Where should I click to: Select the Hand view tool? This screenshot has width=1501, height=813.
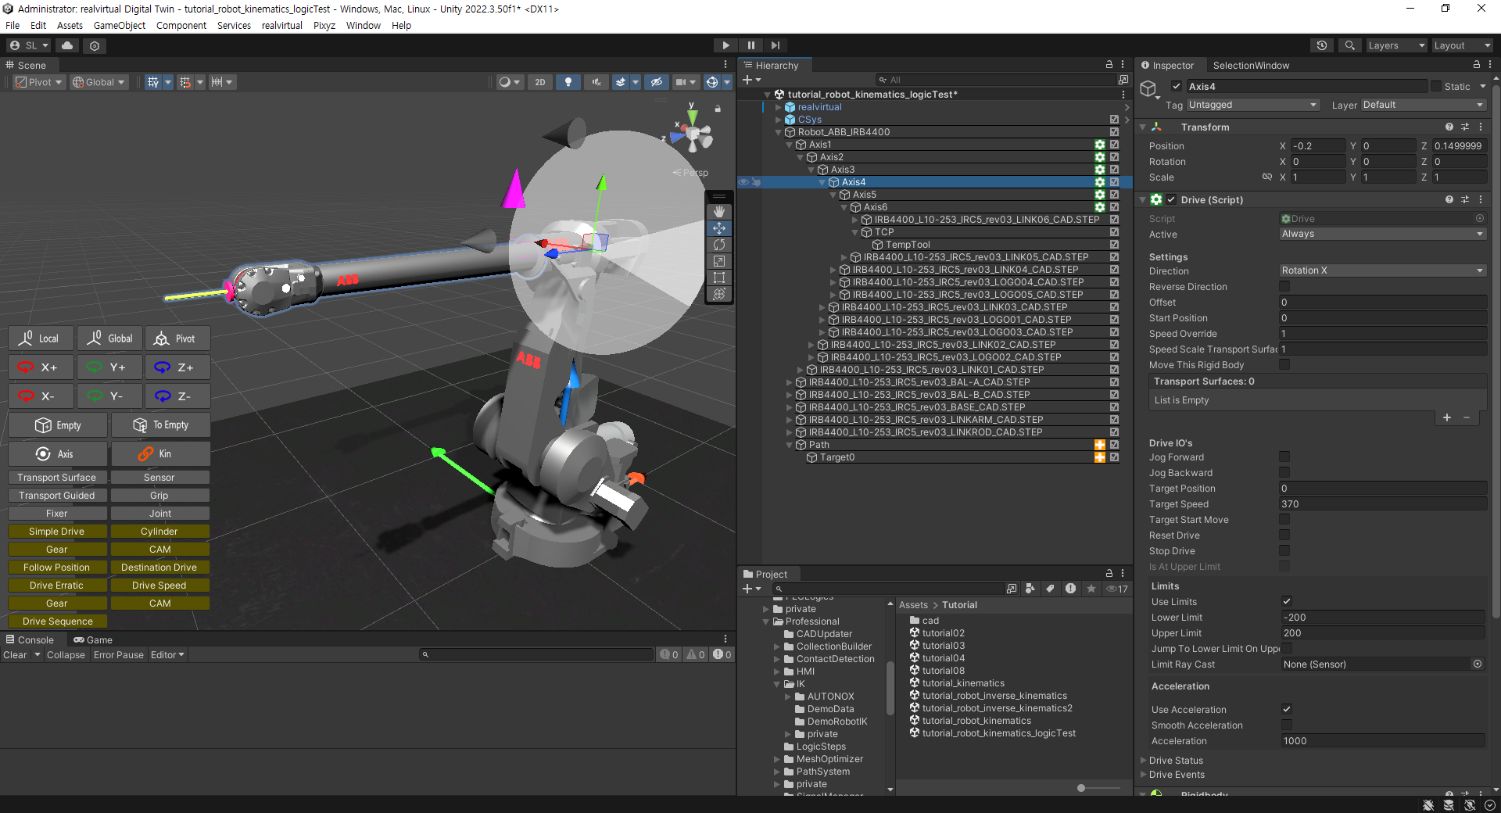(x=719, y=212)
